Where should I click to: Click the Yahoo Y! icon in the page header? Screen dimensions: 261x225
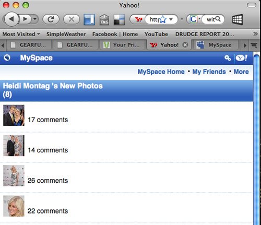tap(242, 58)
